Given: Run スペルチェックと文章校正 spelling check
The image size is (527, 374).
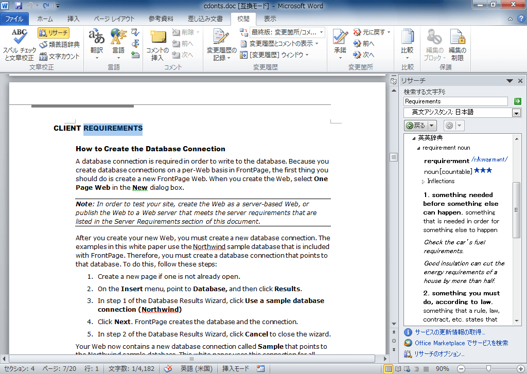Looking at the screenshot, I should point(19,45).
